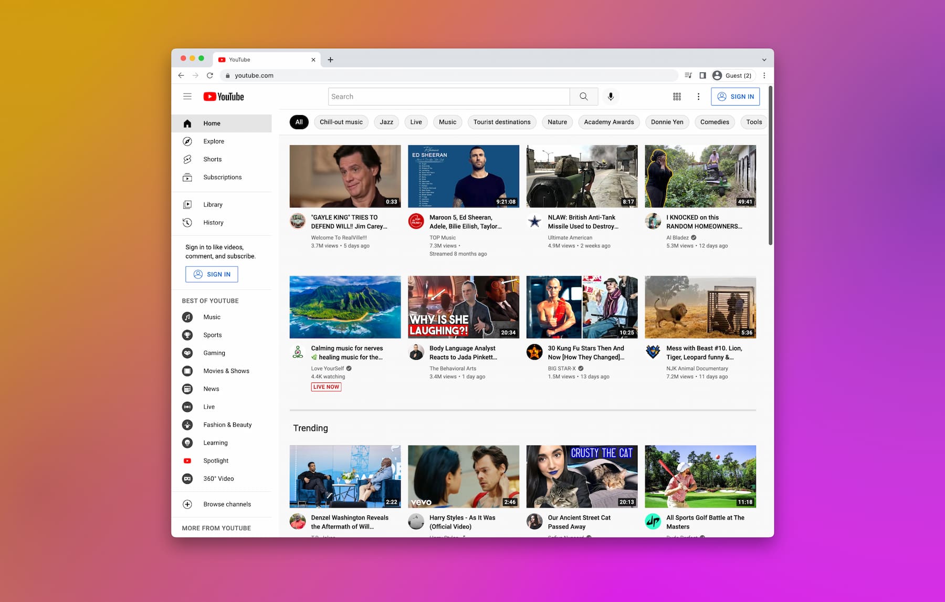
Task: Close the YouTube tab
Action: click(313, 60)
